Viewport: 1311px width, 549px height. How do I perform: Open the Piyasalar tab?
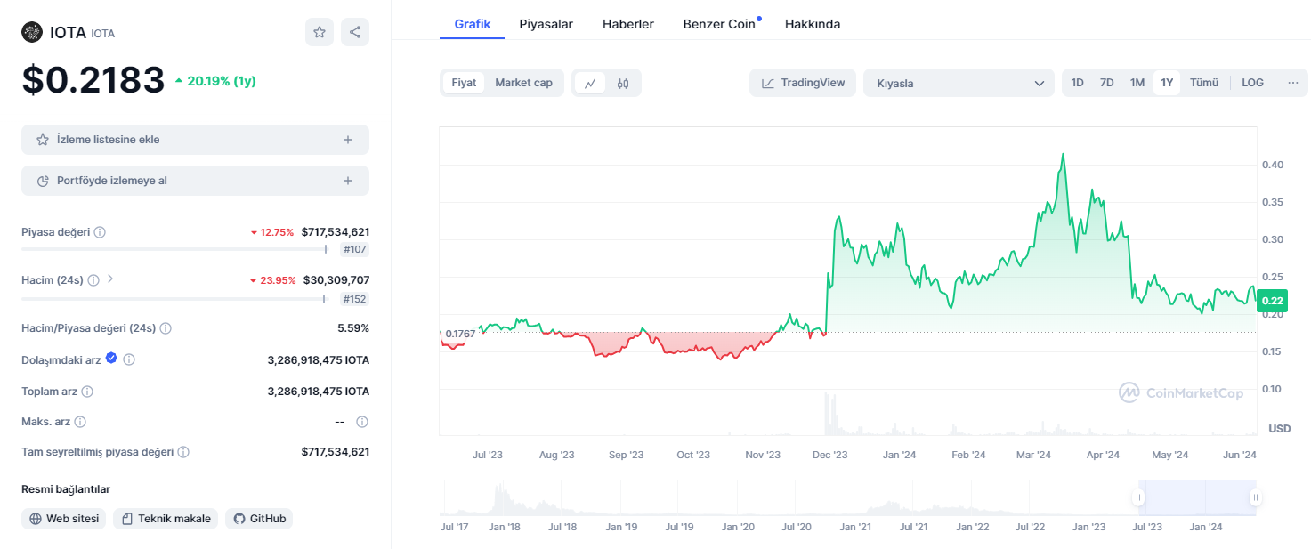[546, 24]
